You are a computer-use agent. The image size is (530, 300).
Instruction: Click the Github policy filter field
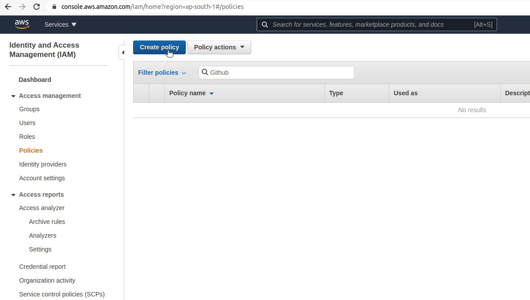(277, 73)
